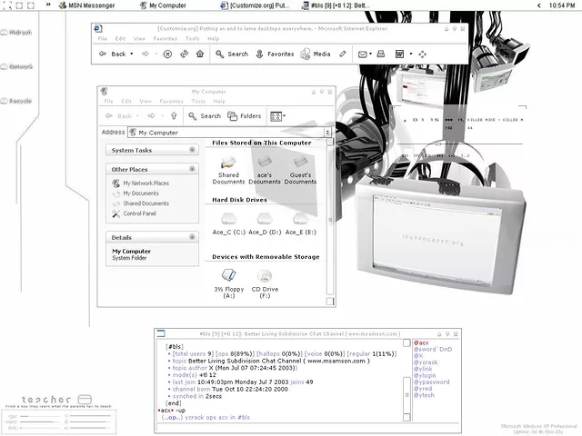This screenshot has width=582, height=436.
Task: Click the Home icon in Internet Explorer toolbar
Action: click(x=199, y=54)
